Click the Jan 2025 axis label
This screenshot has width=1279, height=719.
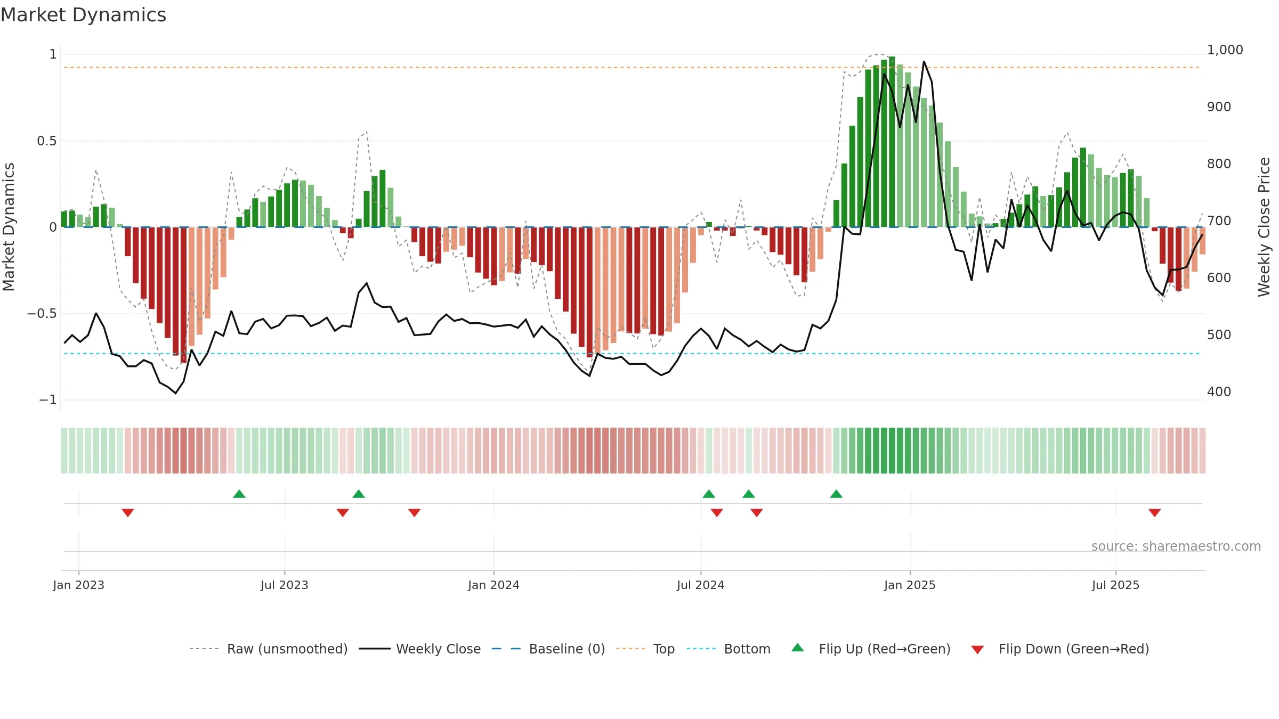point(910,585)
